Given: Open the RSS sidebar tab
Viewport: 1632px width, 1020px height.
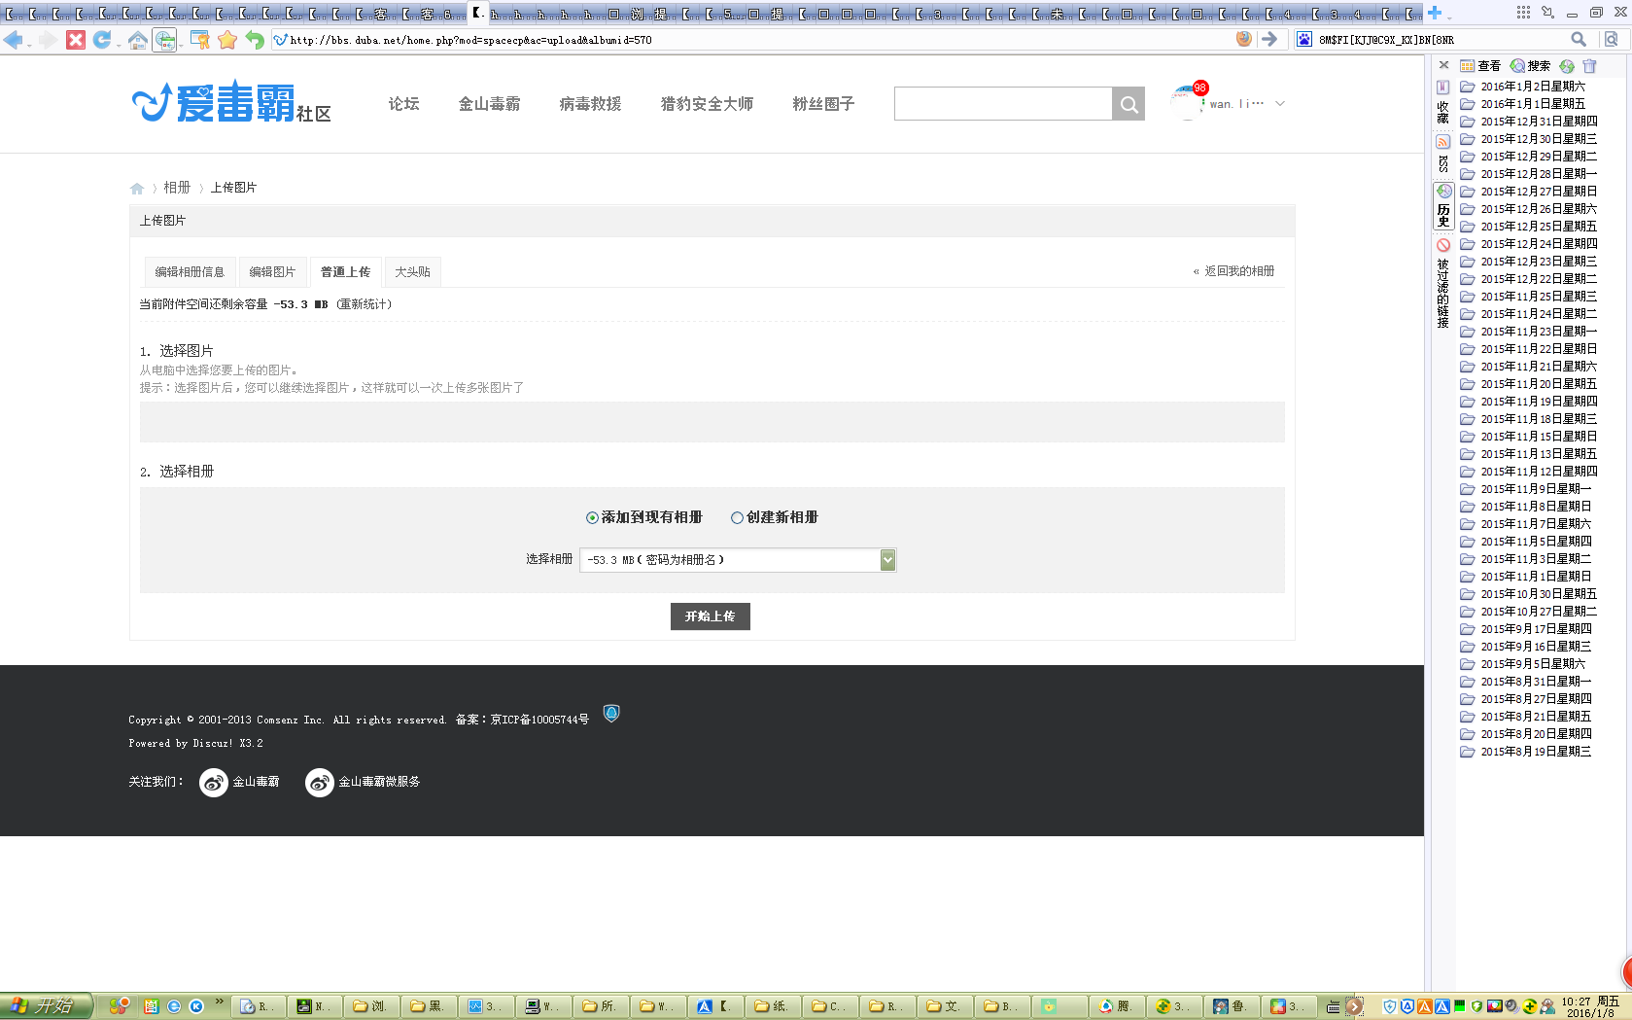Looking at the screenshot, I should pos(1443,155).
